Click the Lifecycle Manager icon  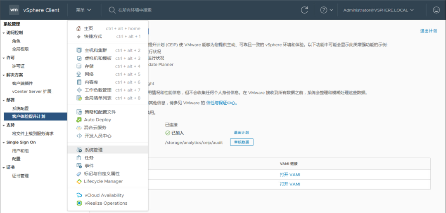pos(79,181)
